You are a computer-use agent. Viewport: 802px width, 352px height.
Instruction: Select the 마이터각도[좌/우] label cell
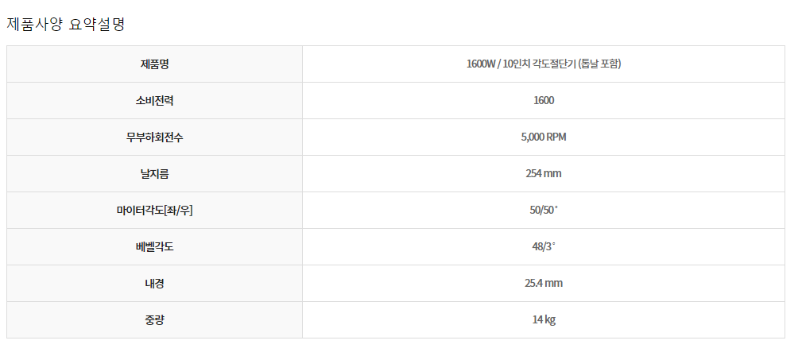coord(154,211)
